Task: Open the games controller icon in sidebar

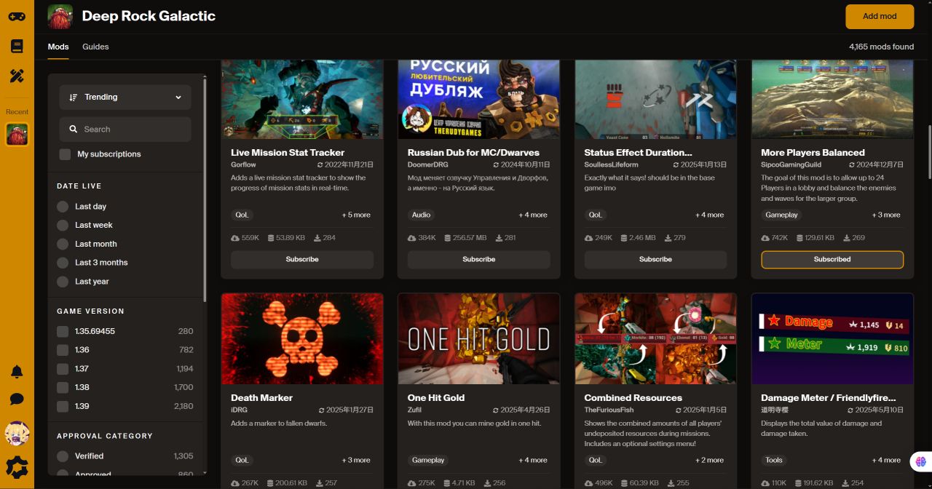Action: click(17, 16)
